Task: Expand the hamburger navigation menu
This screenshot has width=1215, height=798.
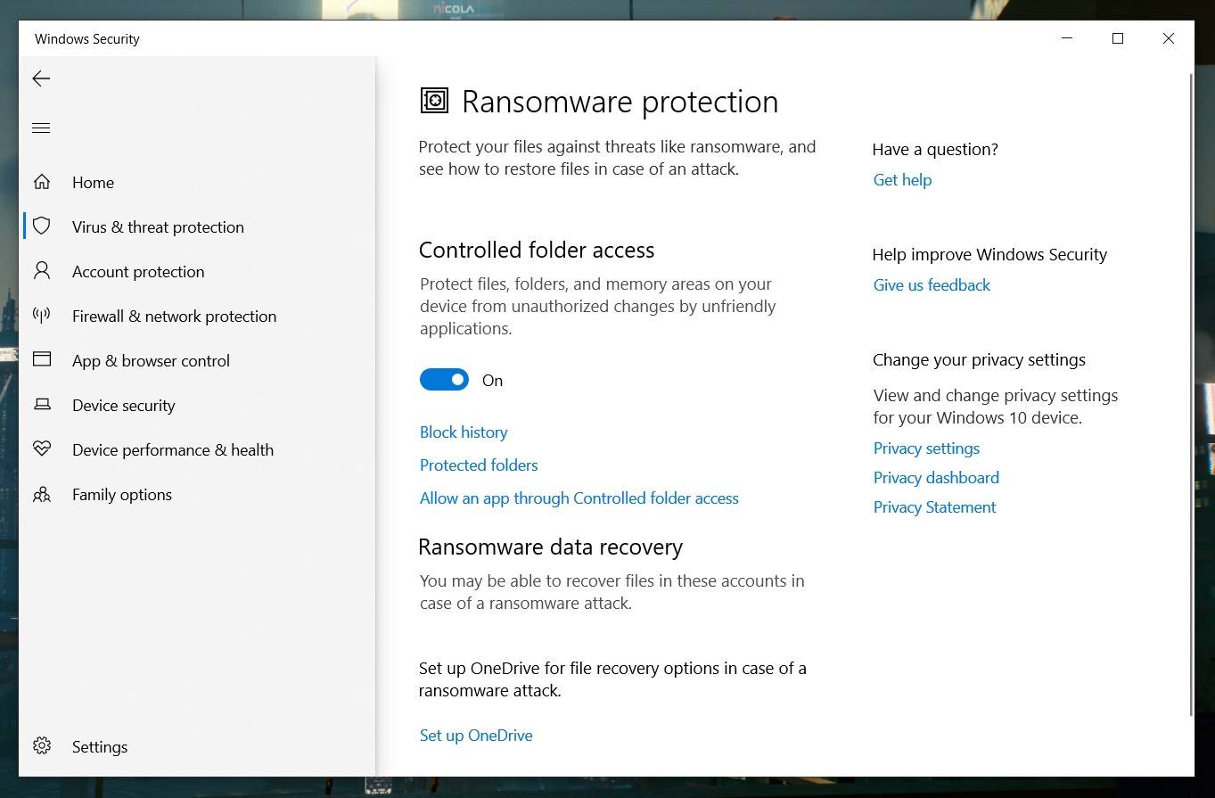Action: 41,128
